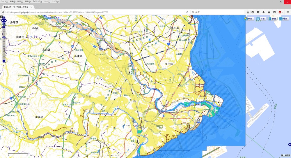Reload the page with the refresh button
The width and height of the screenshot is (291, 158).
pyautogui.click(x=187, y=12)
